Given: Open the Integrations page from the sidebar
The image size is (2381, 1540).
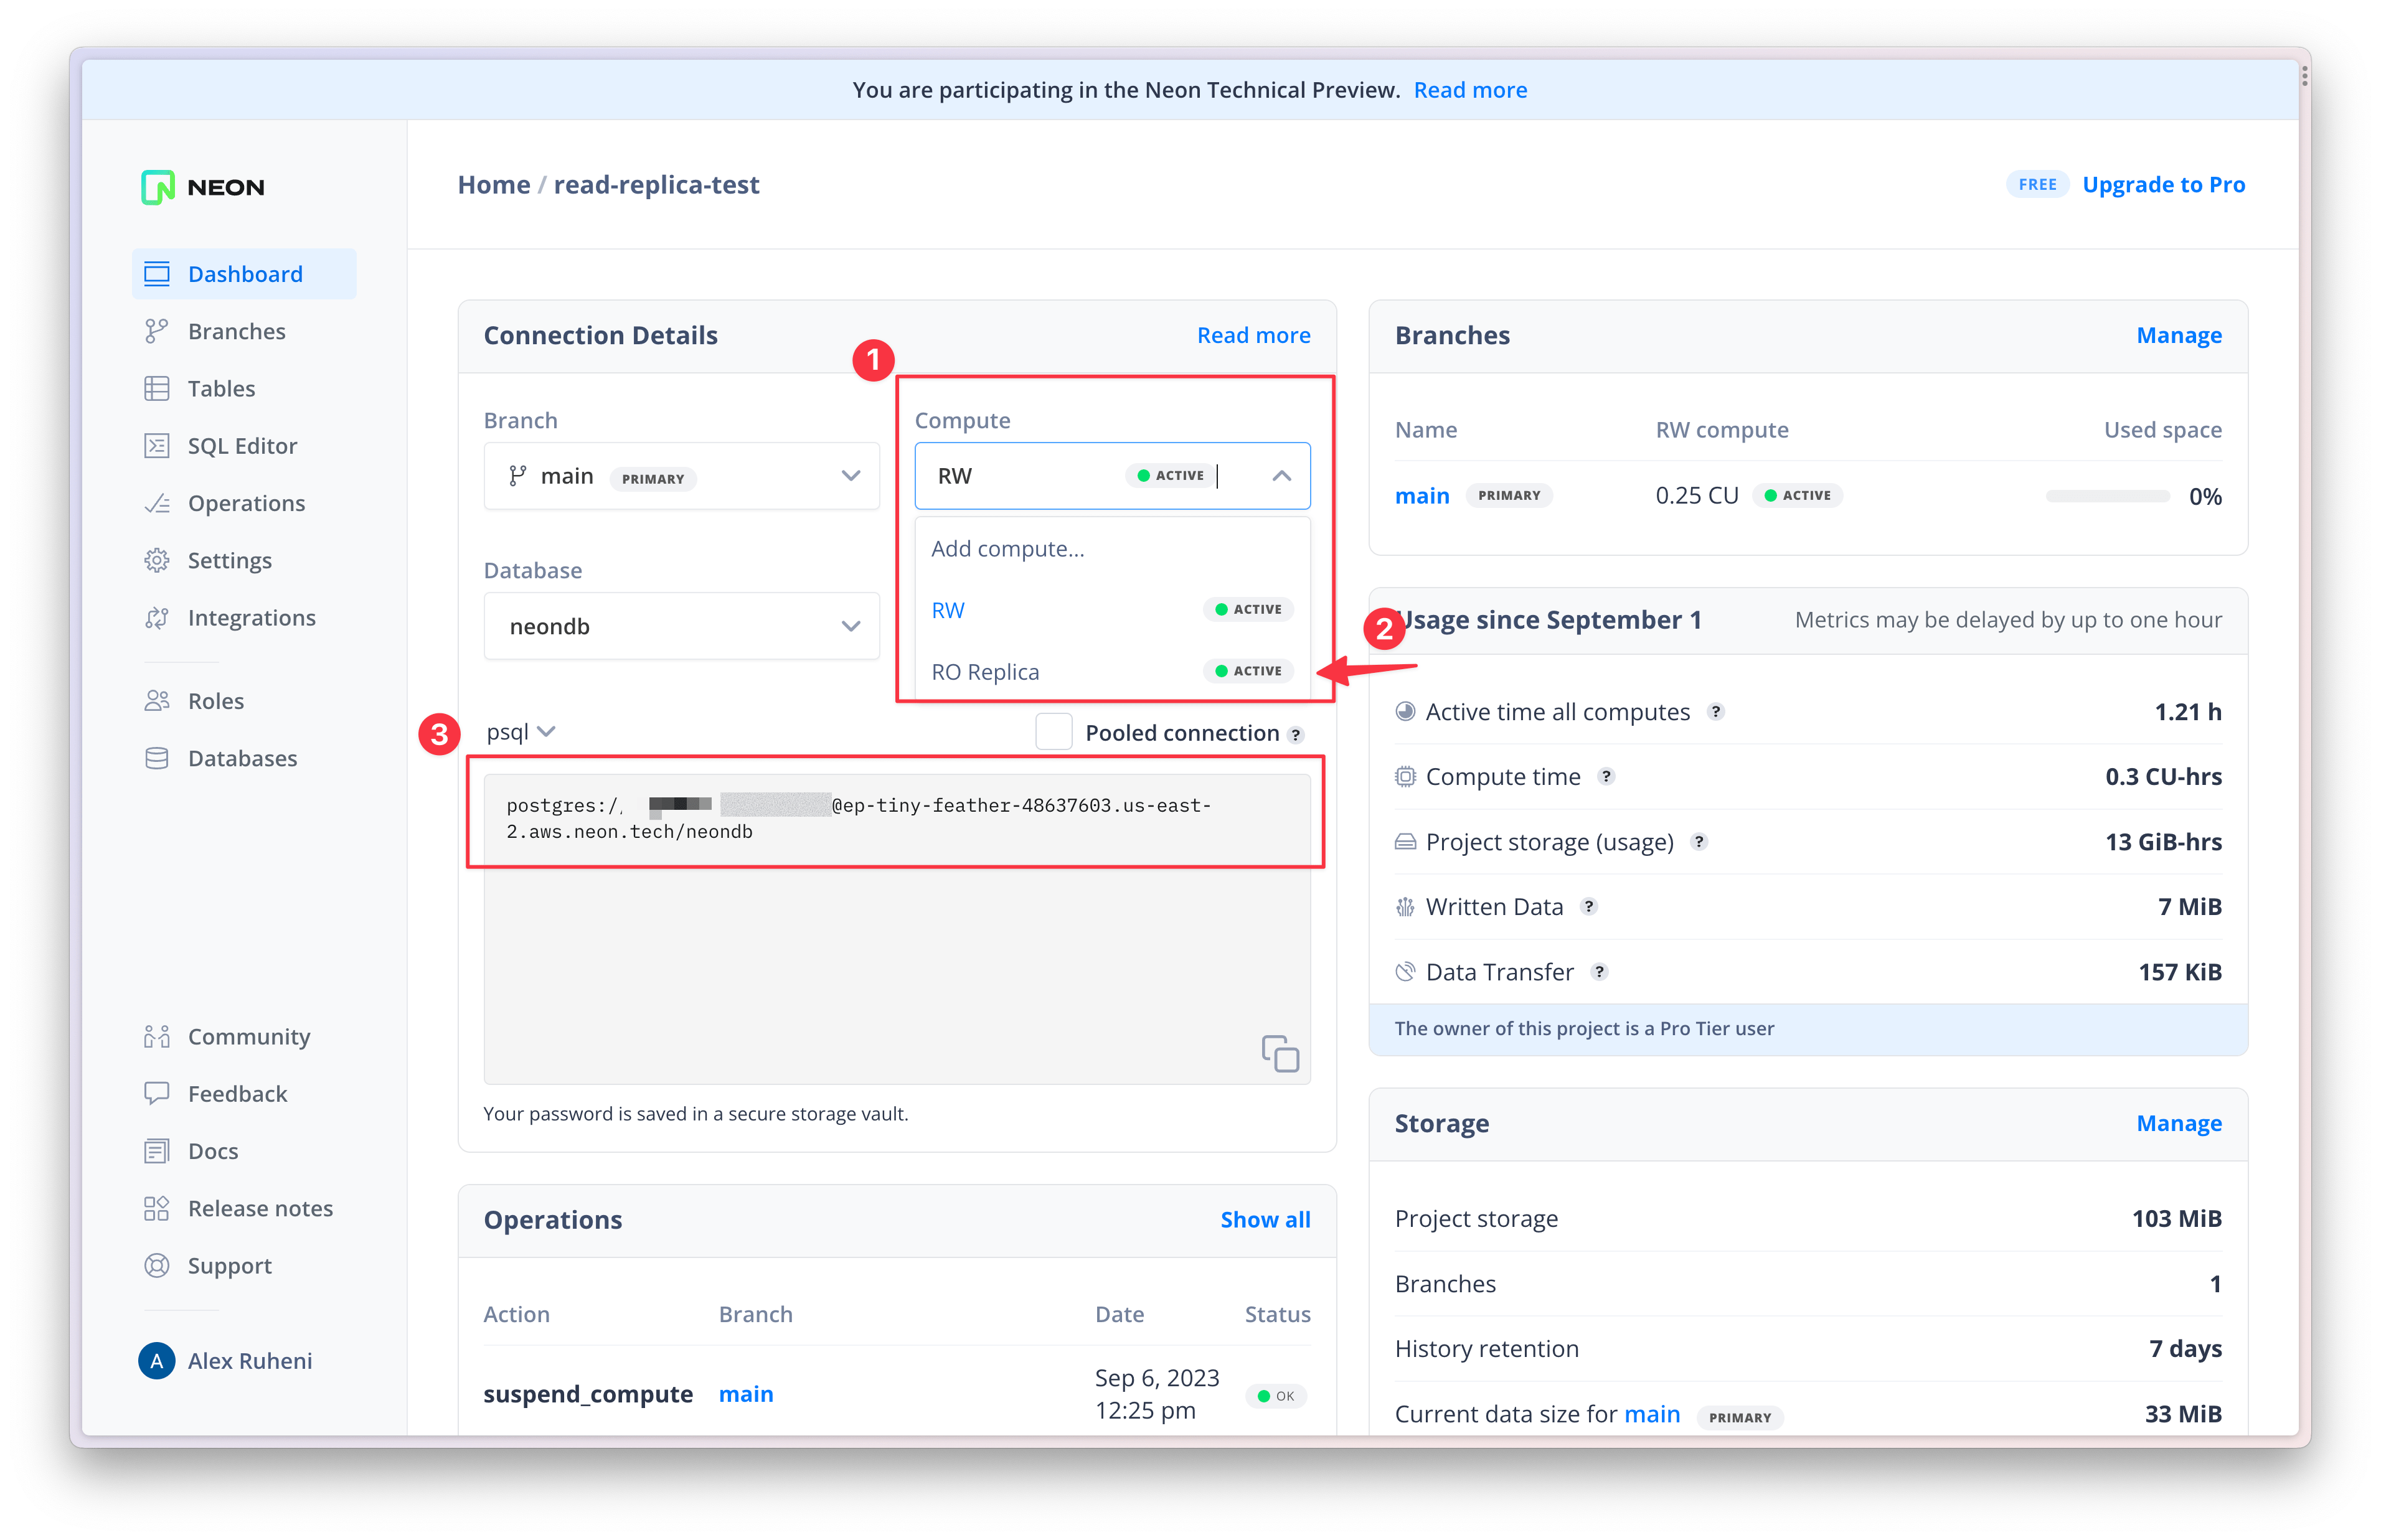Looking at the screenshot, I should click(250, 618).
